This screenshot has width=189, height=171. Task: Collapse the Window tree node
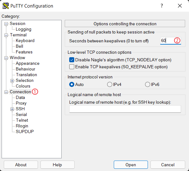pyautogui.click(x=6, y=58)
